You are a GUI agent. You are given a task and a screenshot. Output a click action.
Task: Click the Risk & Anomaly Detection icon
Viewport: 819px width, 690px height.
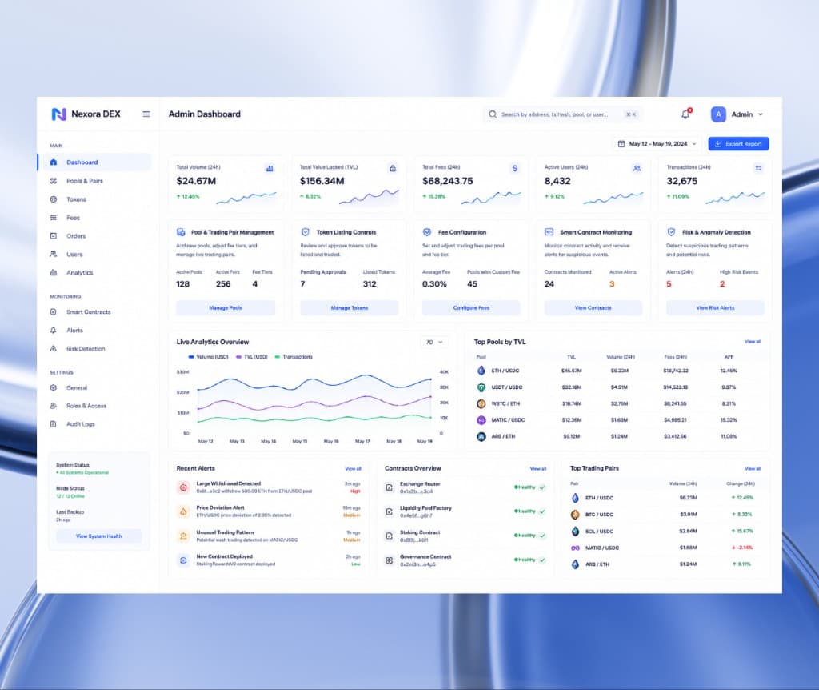[671, 232]
